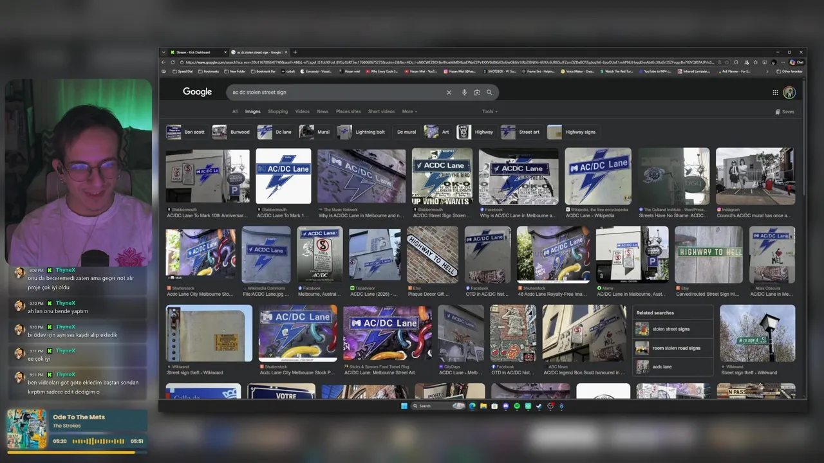Launch Microsoft Edge from the taskbar
Image resolution: width=824 pixels, height=463 pixels.
pos(473,406)
